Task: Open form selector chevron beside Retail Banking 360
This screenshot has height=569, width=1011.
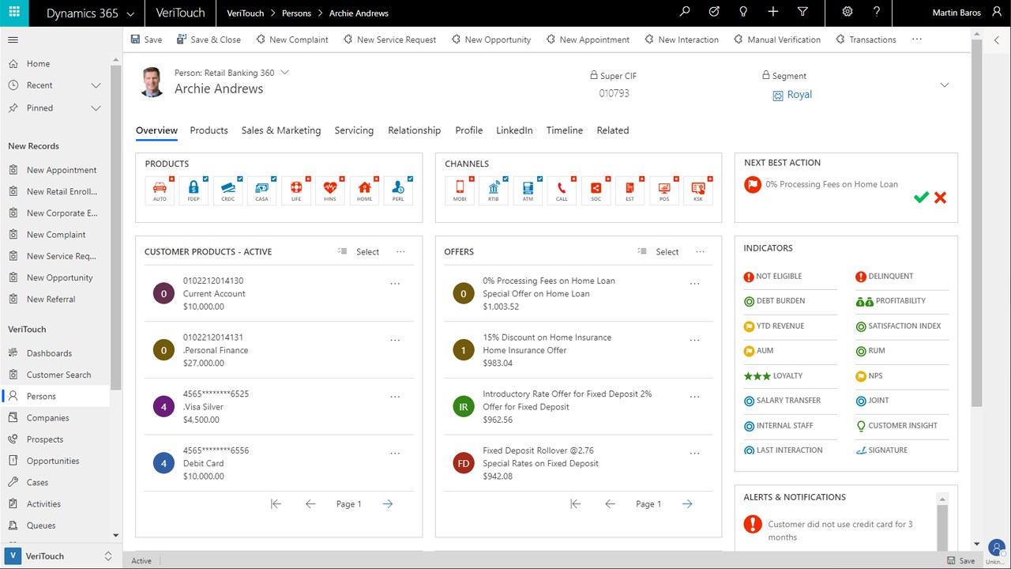Action: [285, 73]
